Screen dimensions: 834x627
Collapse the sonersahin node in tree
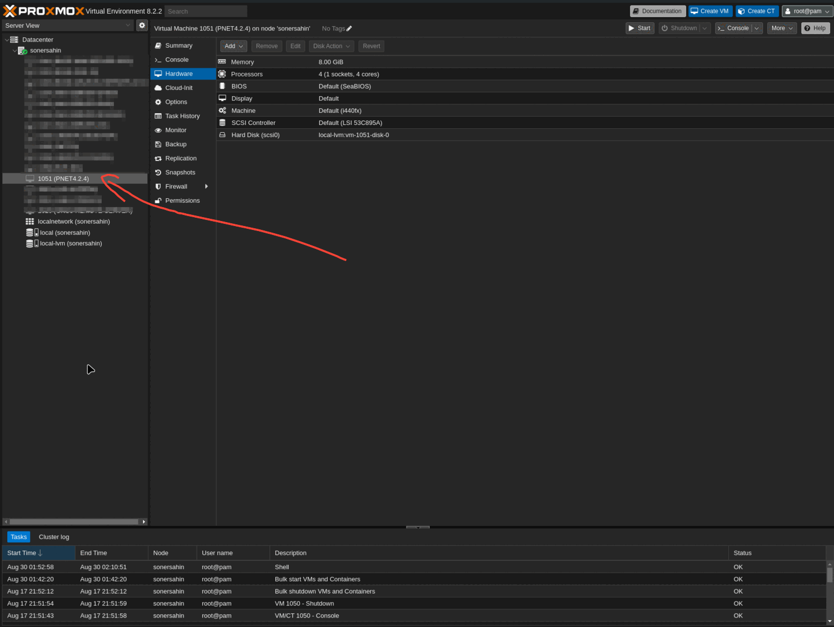coord(14,51)
